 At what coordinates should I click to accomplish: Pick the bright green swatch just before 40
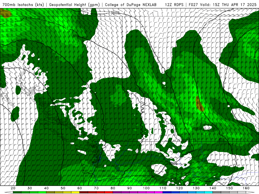[x=42, y=192]
